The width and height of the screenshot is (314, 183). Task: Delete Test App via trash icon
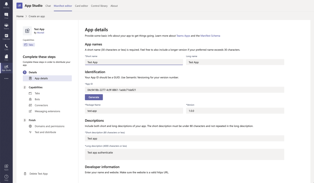[25, 174]
